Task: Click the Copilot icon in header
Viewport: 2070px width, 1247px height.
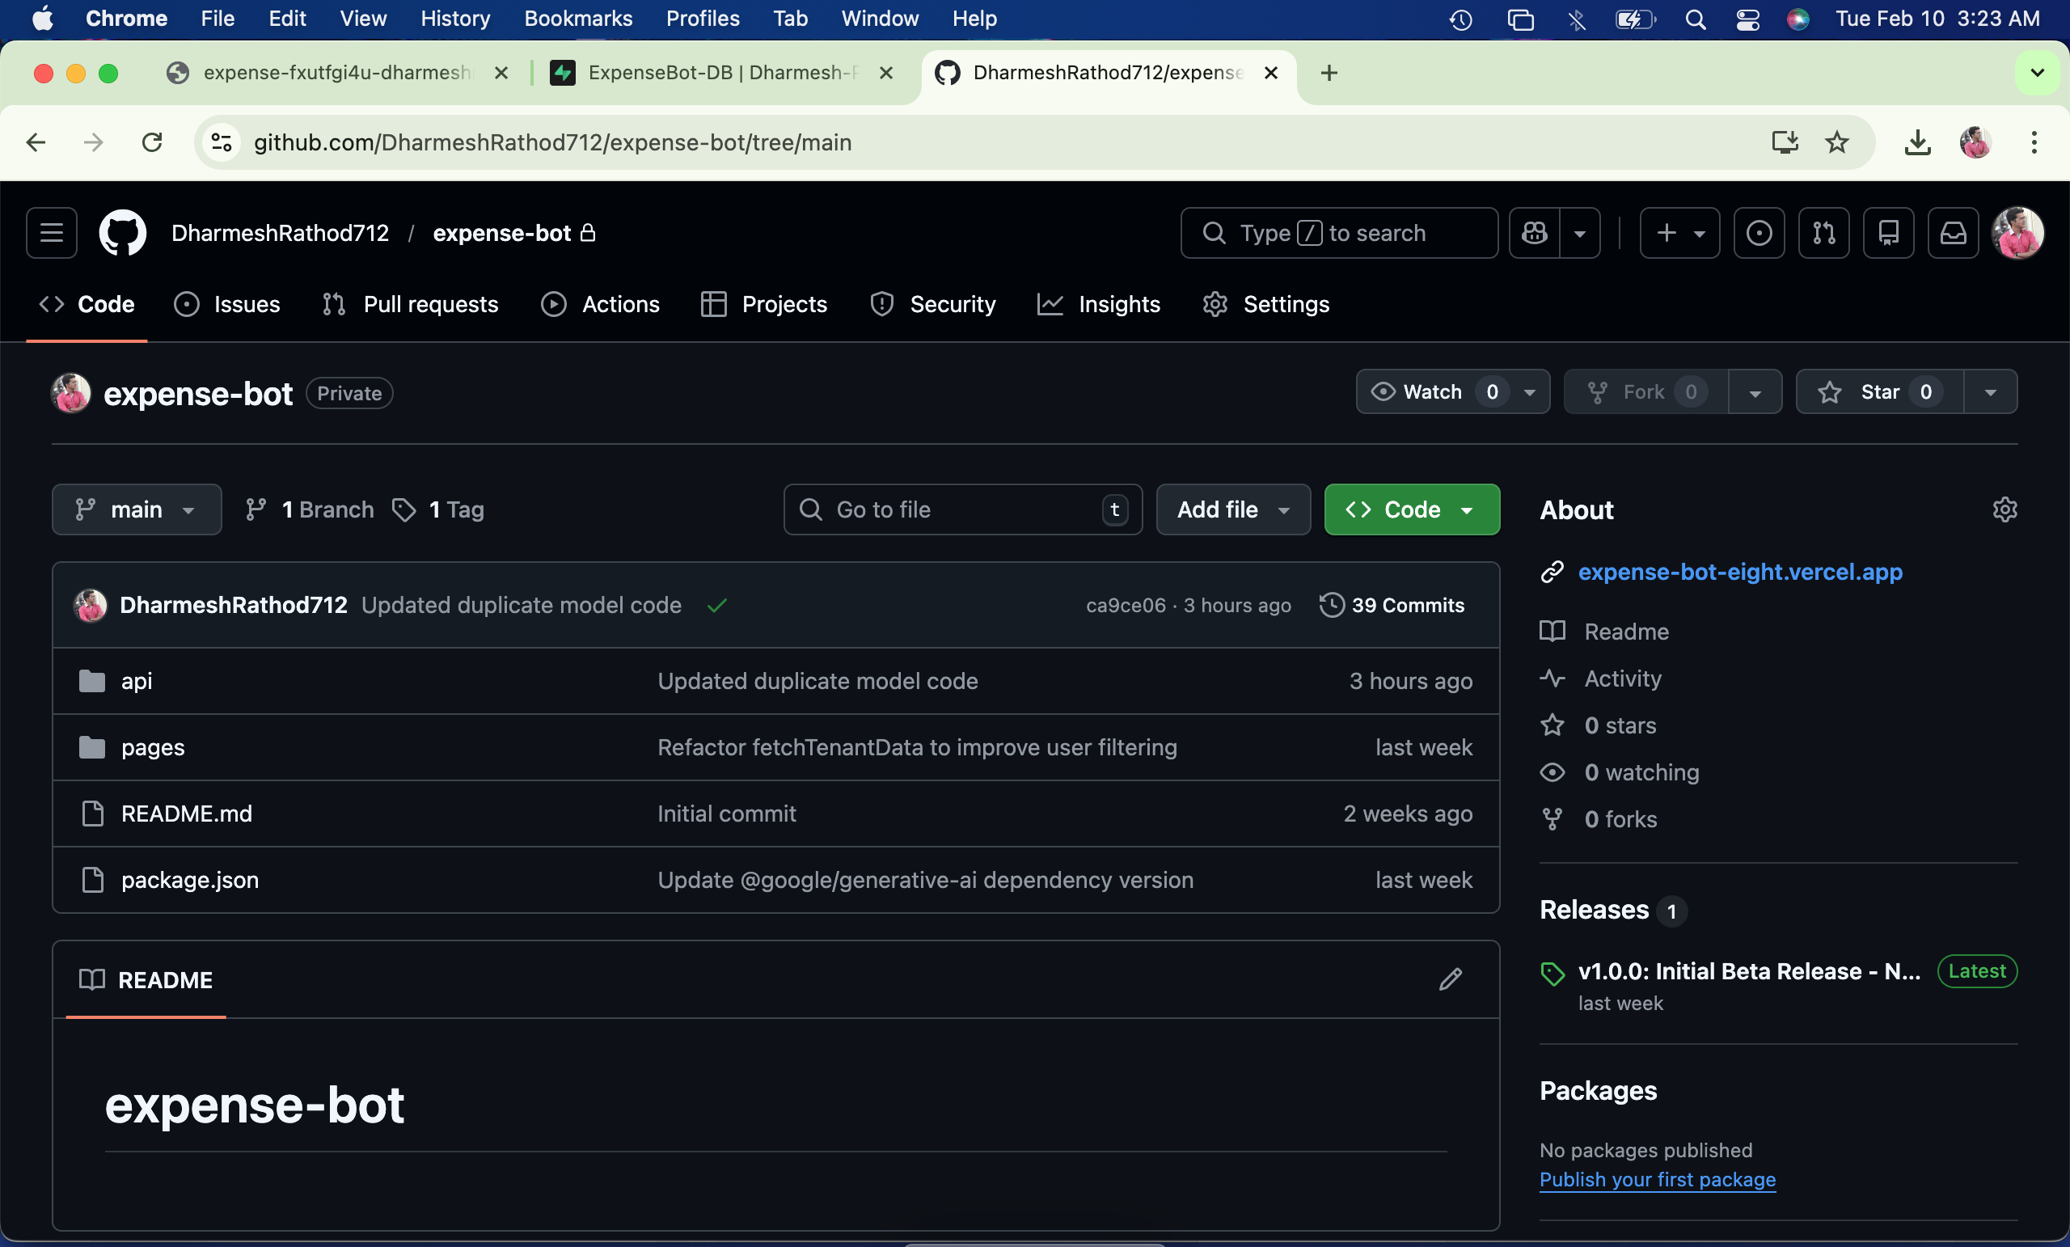Action: coord(1534,233)
